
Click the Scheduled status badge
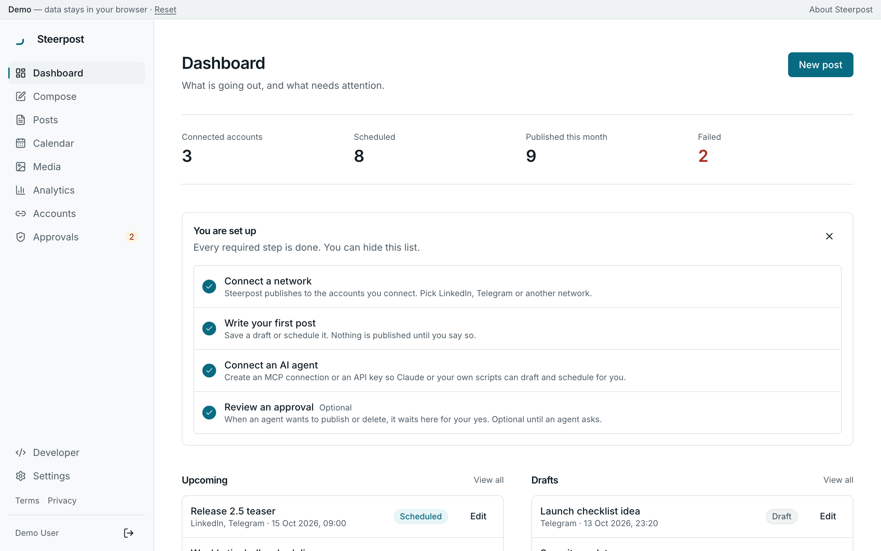click(x=421, y=516)
